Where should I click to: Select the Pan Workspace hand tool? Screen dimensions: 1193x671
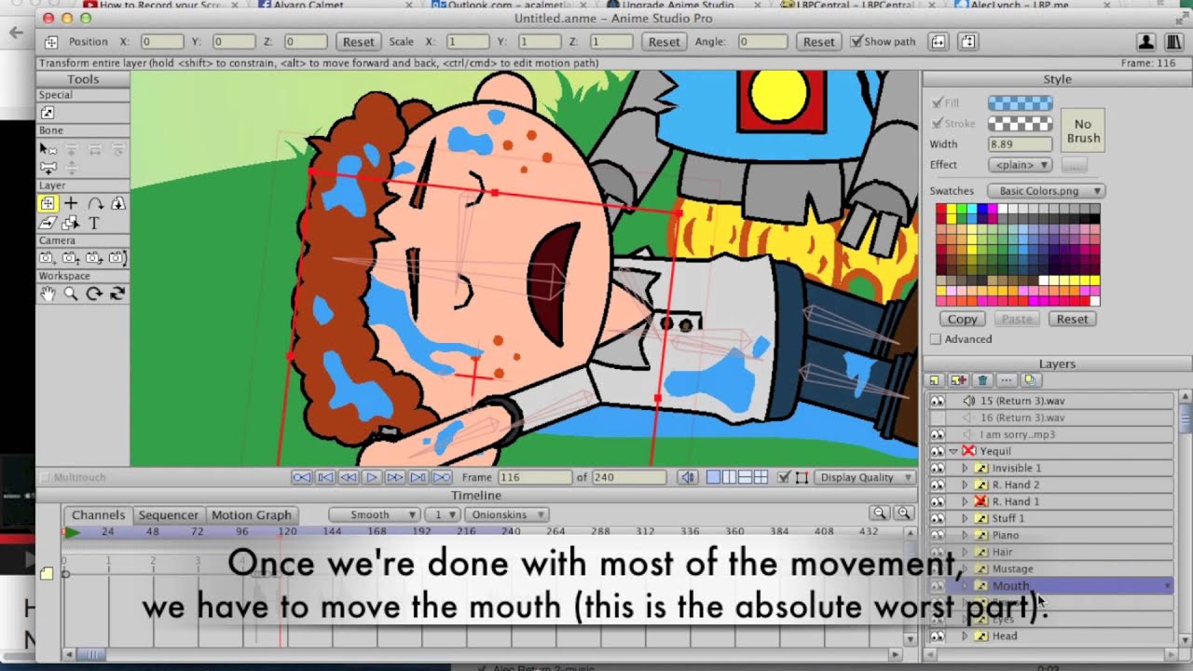click(x=48, y=294)
